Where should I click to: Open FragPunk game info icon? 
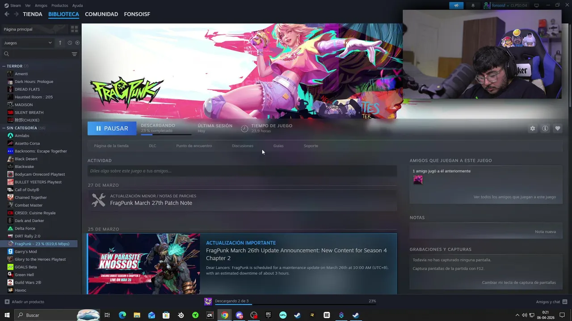tap(545, 128)
